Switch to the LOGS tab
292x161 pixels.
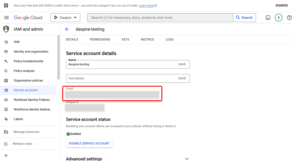point(170,39)
